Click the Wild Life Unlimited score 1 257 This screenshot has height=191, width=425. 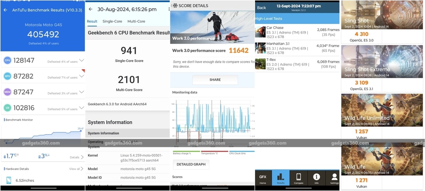tap(362, 132)
